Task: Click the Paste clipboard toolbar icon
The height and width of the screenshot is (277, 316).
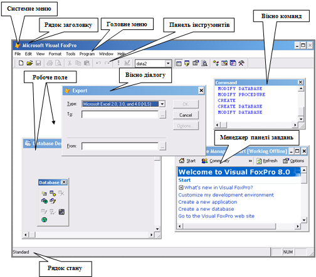Action: point(87,63)
